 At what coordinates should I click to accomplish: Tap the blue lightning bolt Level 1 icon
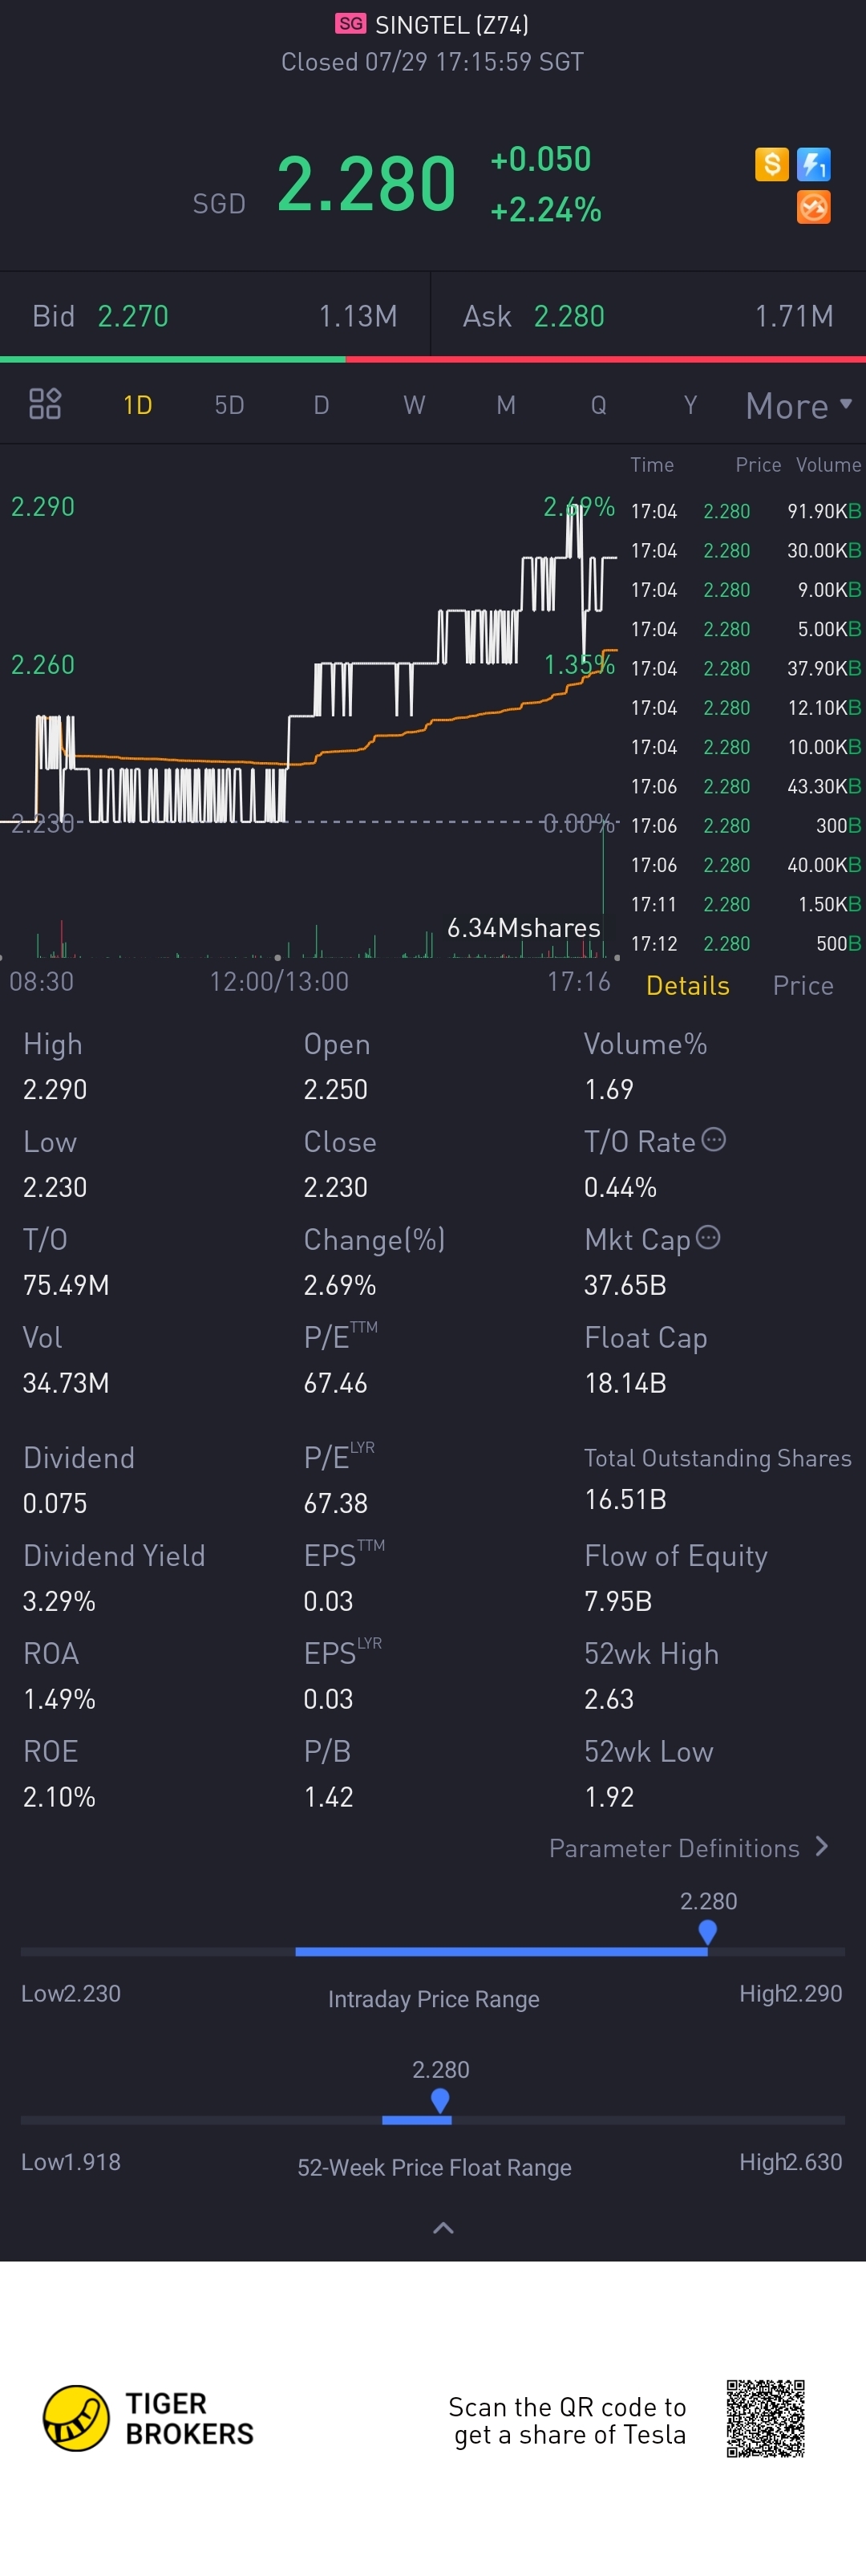pos(813,163)
